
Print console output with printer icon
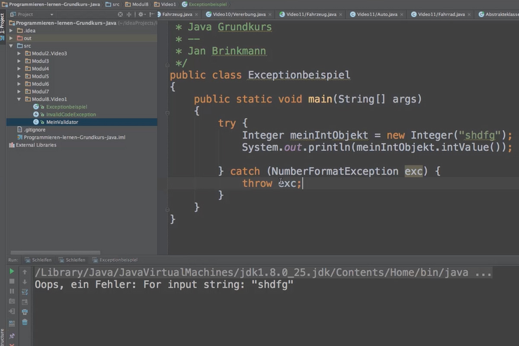[x=25, y=312]
